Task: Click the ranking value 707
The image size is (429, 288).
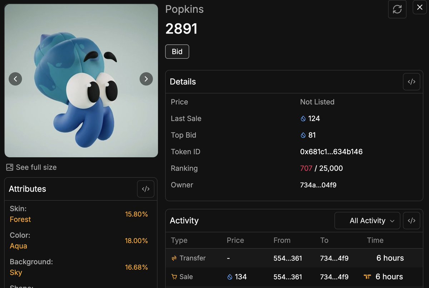Action: [x=306, y=168]
